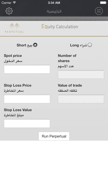Open the settings gear icon

click(x=9, y=11)
